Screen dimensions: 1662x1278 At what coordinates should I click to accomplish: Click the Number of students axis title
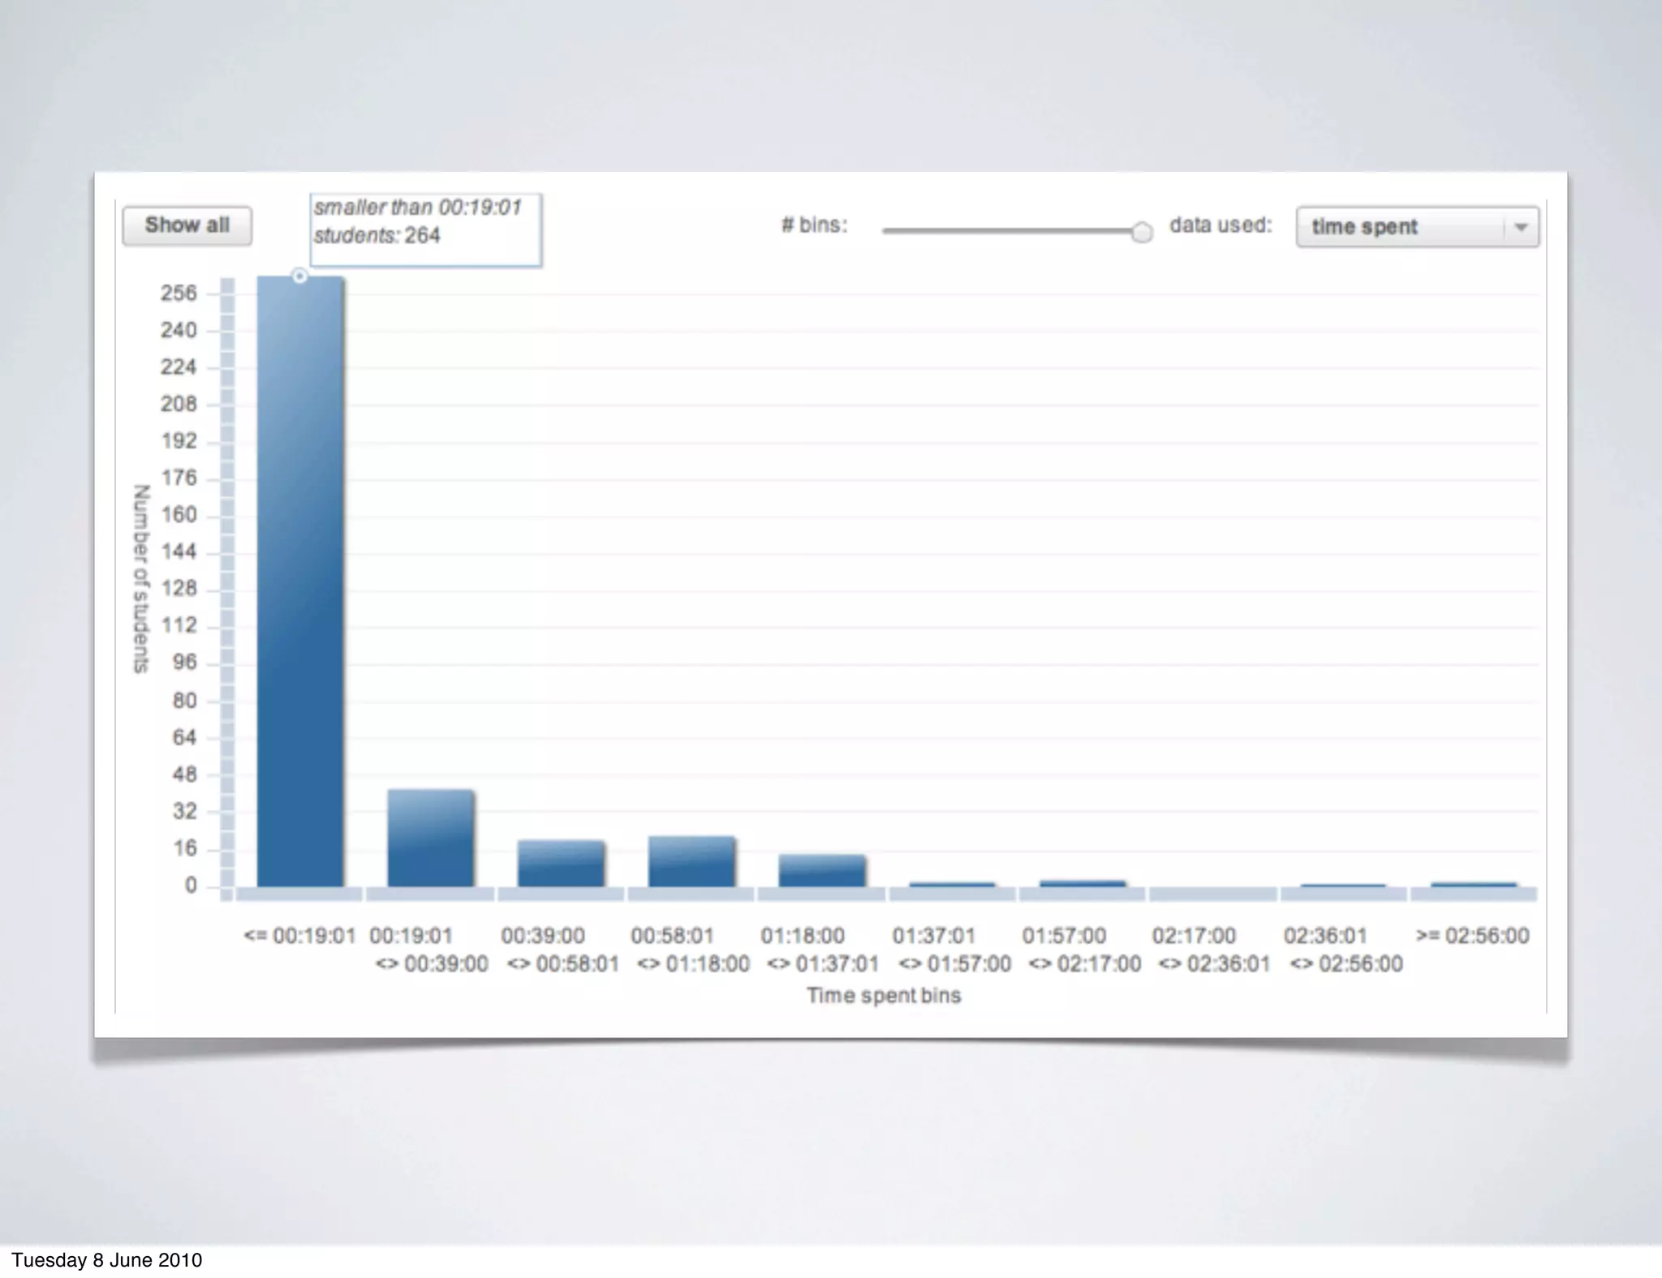point(141,579)
